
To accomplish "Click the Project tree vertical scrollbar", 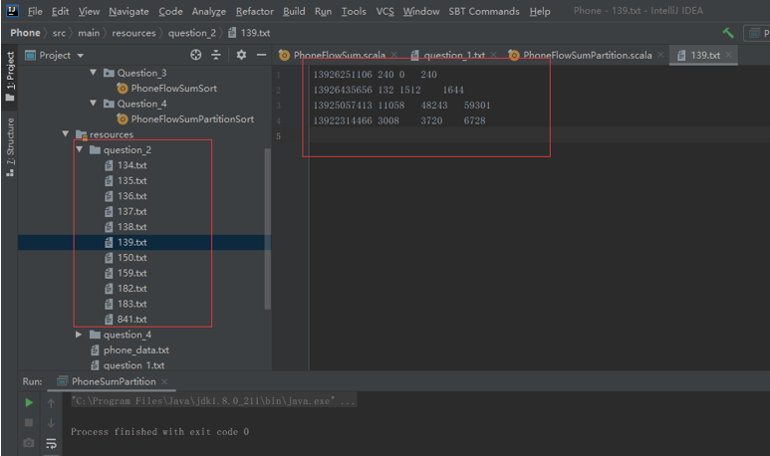I will [x=268, y=228].
